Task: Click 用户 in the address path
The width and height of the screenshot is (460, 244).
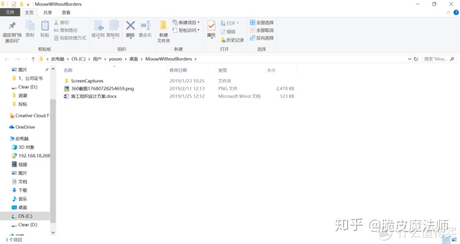Action: click(97, 59)
